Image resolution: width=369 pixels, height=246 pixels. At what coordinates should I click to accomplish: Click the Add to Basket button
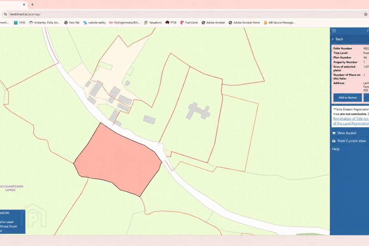point(347,98)
